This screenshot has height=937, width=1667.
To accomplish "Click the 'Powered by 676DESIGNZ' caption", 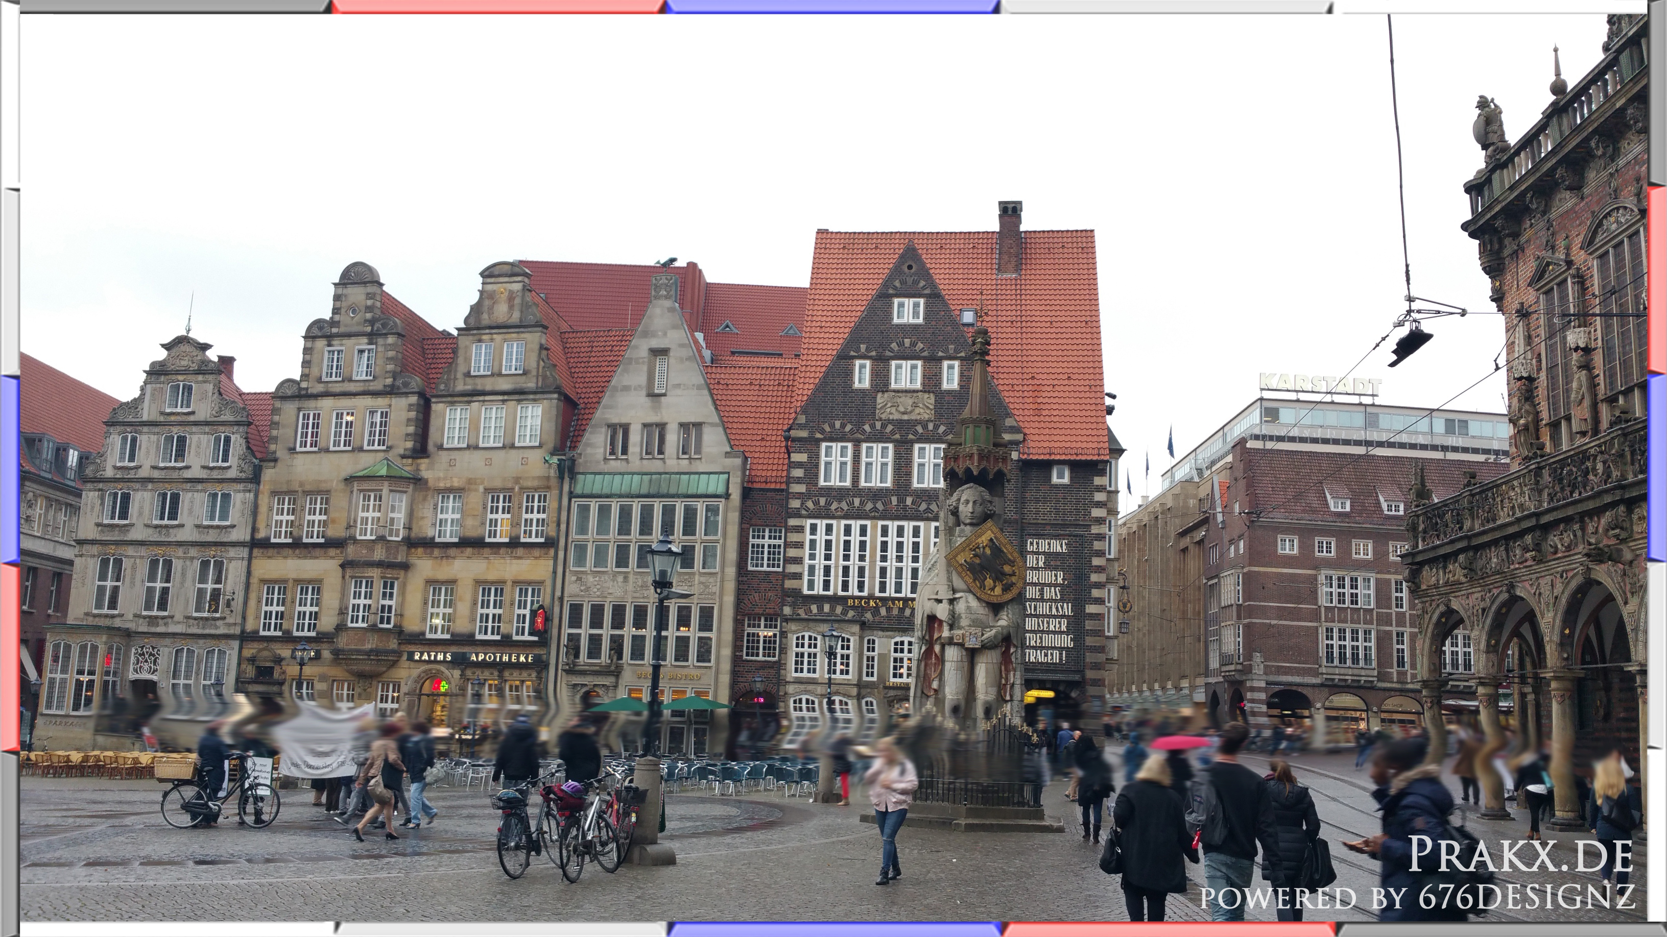I will [1417, 897].
